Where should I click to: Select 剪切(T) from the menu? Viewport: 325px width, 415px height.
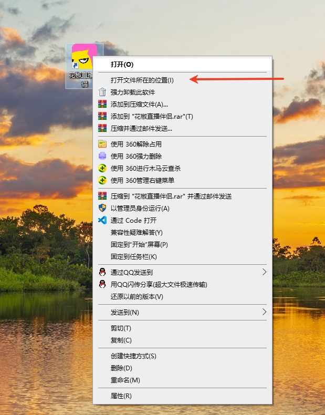[x=182, y=328]
